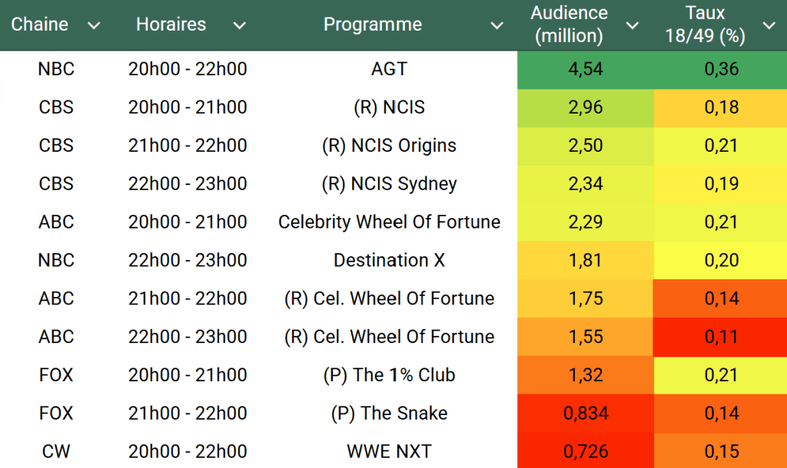
Task: Select the CW channel cell
Action: point(56,451)
